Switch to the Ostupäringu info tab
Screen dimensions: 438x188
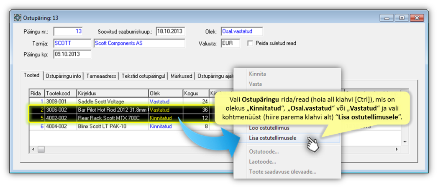coord(63,76)
